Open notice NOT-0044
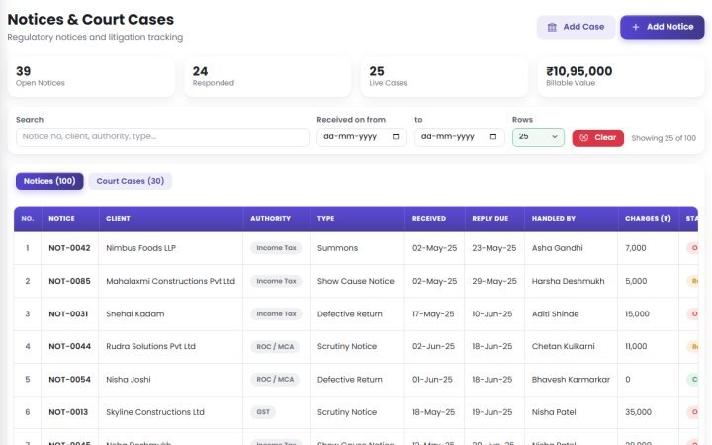The width and height of the screenshot is (712, 445). tap(69, 346)
